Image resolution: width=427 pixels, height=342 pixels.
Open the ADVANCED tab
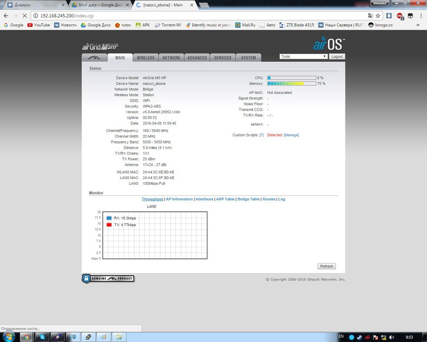pos(197,58)
